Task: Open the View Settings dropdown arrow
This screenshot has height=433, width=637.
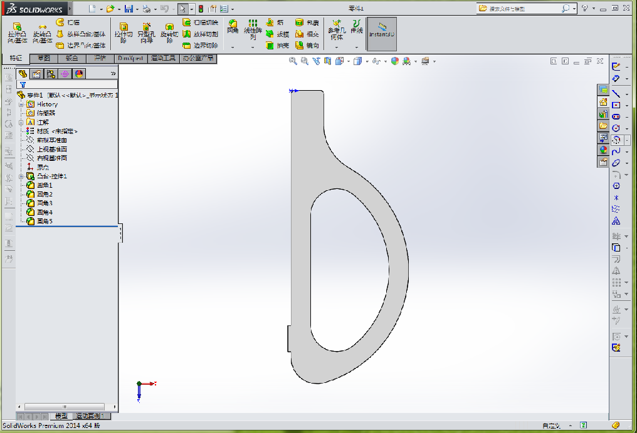Action: [434, 61]
